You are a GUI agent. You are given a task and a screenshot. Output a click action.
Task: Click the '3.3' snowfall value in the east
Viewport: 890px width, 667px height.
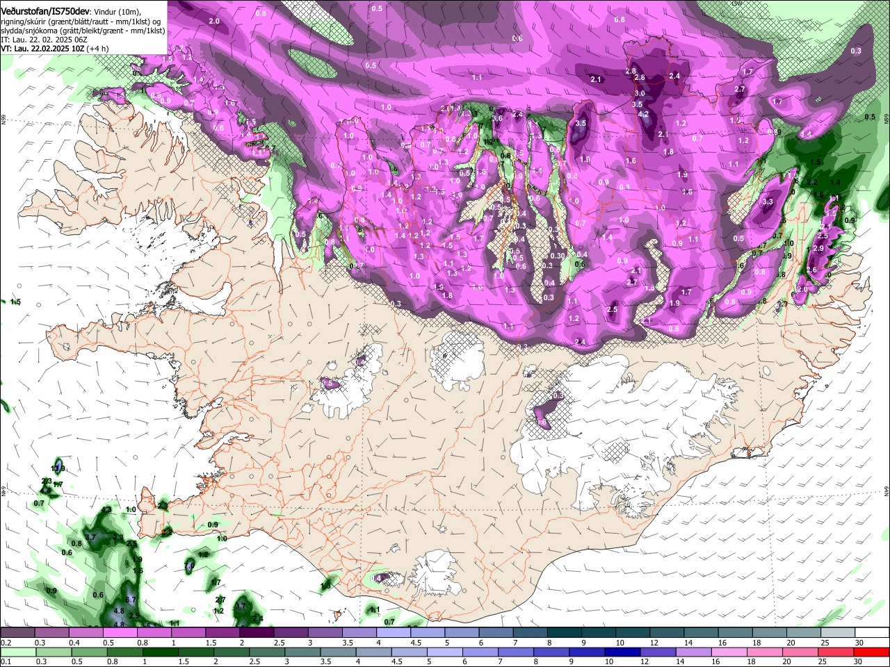768,202
